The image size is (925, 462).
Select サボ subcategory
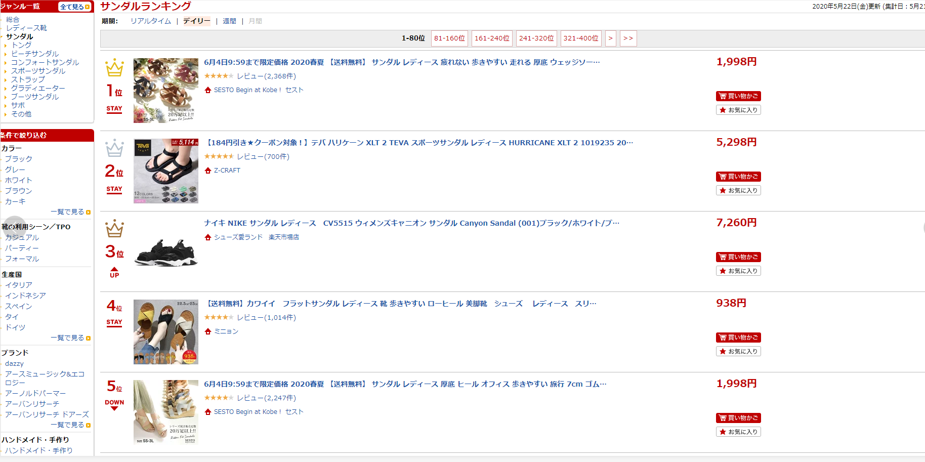point(18,105)
